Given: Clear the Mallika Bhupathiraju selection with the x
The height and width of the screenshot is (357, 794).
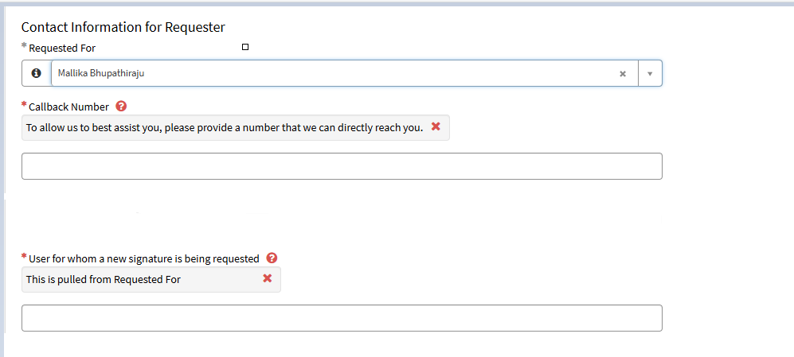Looking at the screenshot, I should tap(623, 74).
